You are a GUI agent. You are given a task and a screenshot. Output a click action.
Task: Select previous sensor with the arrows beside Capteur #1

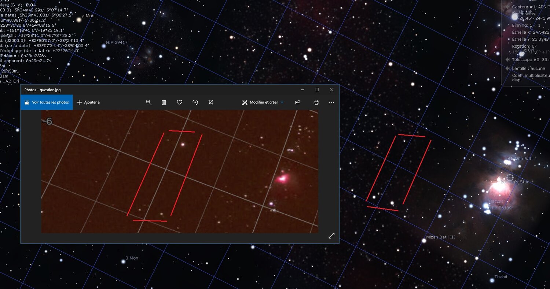[507, 6]
